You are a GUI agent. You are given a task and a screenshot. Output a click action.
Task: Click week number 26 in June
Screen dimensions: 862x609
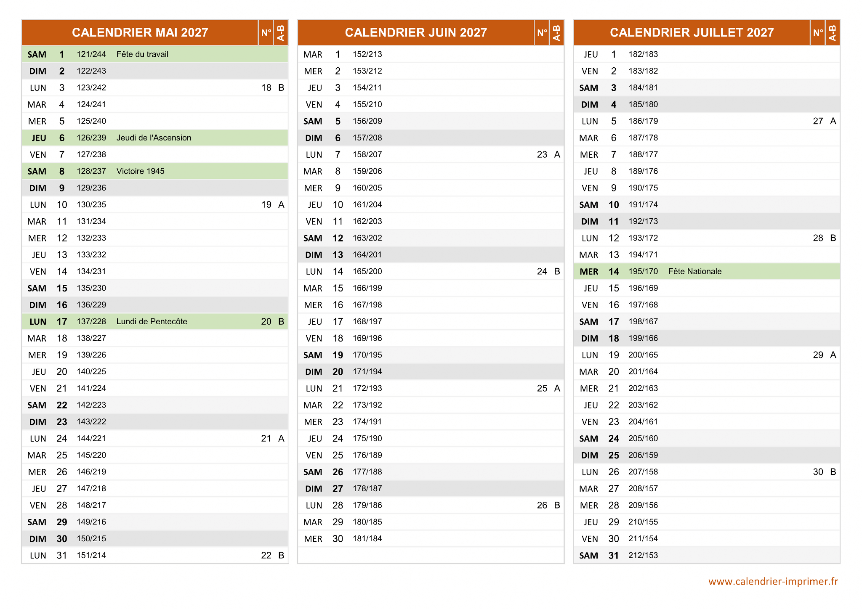tap(542, 506)
